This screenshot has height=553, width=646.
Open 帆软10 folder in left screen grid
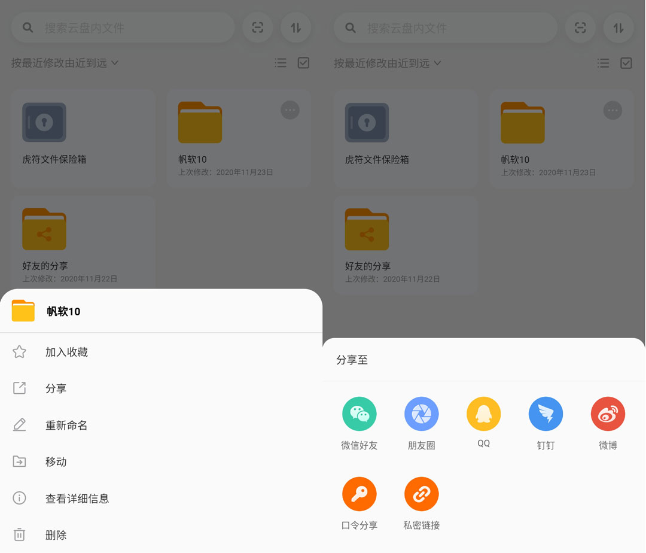click(239, 139)
